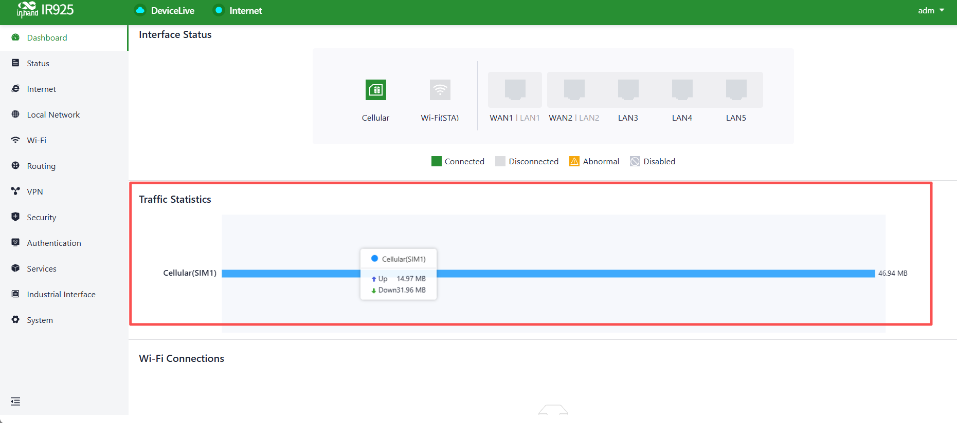Open the Internet sidebar menu item
Screen dimensions: 957x423
[x=64, y=89]
